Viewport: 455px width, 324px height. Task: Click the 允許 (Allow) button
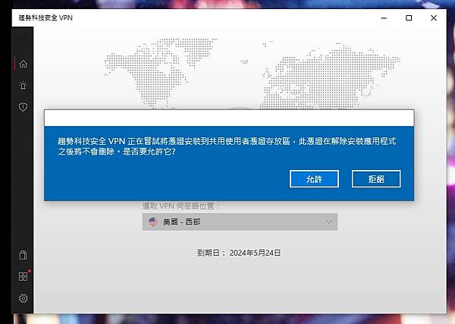coord(314,179)
